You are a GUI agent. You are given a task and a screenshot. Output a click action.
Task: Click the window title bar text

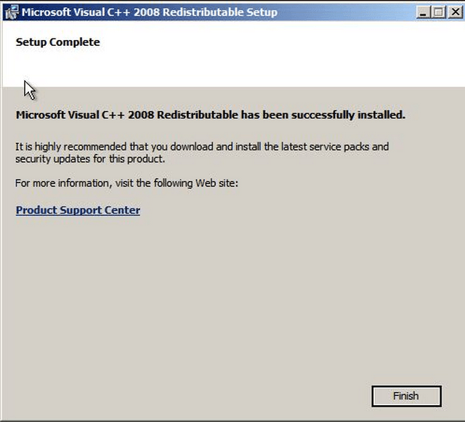click(150, 12)
